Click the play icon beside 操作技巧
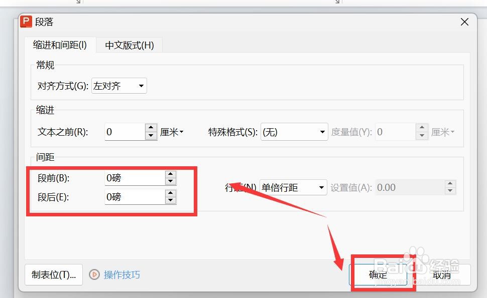This screenshot has width=487, height=298. click(x=94, y=274)
